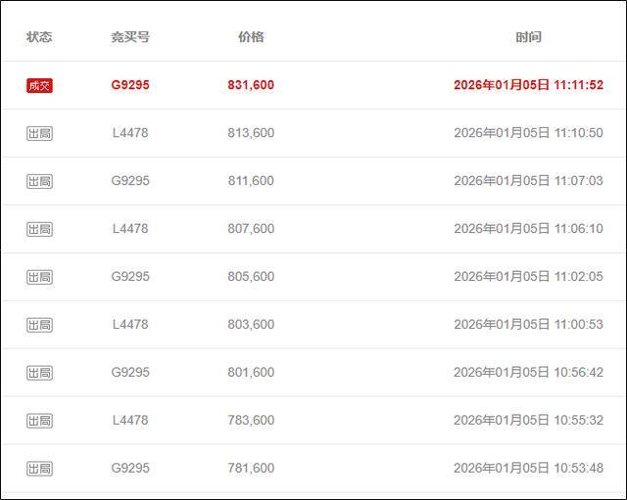Click the 出局 badge for price 805,600
The width and height of the screenshot is (627, 500).
pyautogui.click(x=39, y=278)
